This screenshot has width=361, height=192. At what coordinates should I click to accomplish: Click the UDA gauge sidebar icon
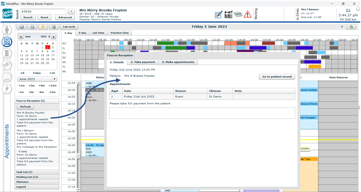7,77
